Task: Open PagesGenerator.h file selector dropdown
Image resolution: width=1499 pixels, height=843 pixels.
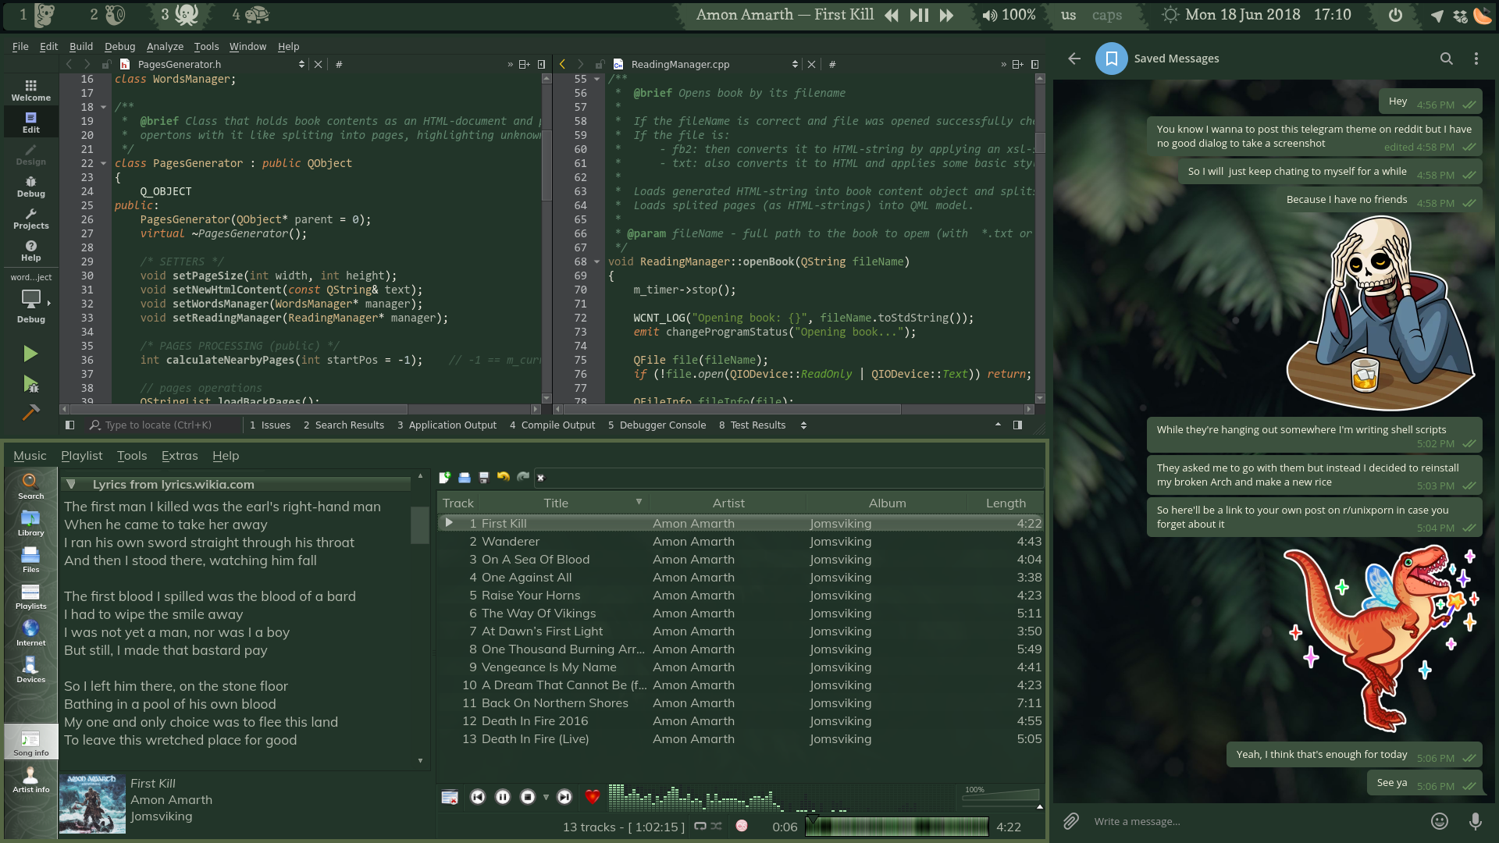Action: [301, 65]
